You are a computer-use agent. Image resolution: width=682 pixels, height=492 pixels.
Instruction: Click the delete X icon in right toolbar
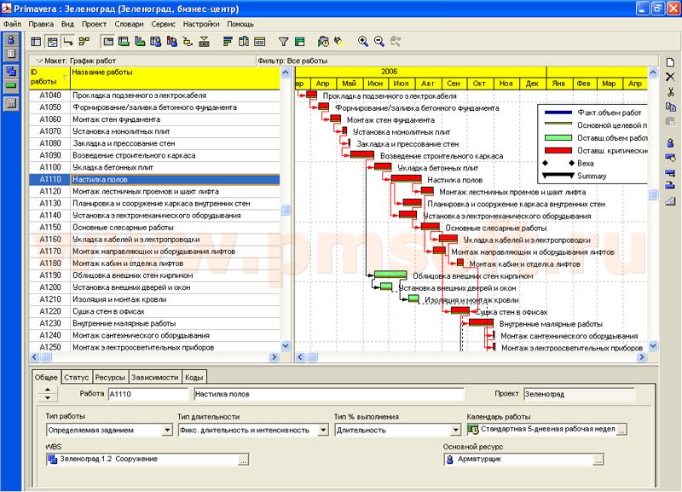click(x=670, y=77)
